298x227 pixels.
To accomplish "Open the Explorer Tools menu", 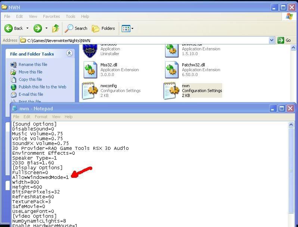I will (71, 16).
